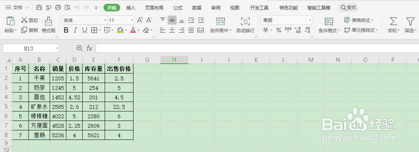Click the zoom magnifier beside fx
419x152 pixels.
tap(79, 48)
